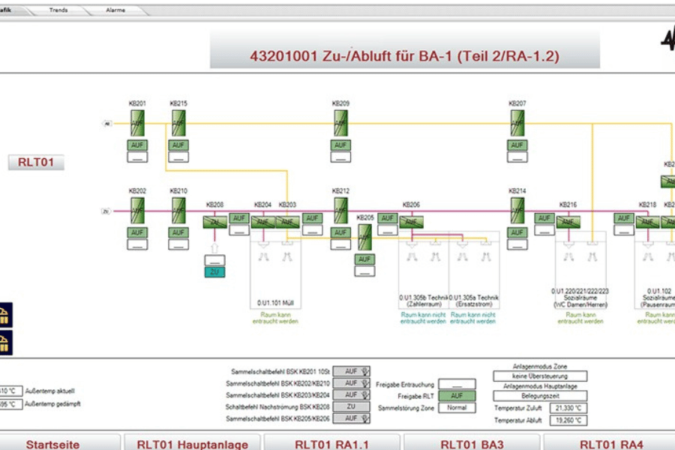Click the title '43201001 Zu-/Abluft für BA-1'
Image resolution: width=675 pixels, height=450 pixels.
[404, 56]
